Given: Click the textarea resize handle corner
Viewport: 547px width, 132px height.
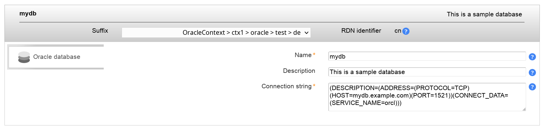Looking at the screenshot, I should [524, 109].
